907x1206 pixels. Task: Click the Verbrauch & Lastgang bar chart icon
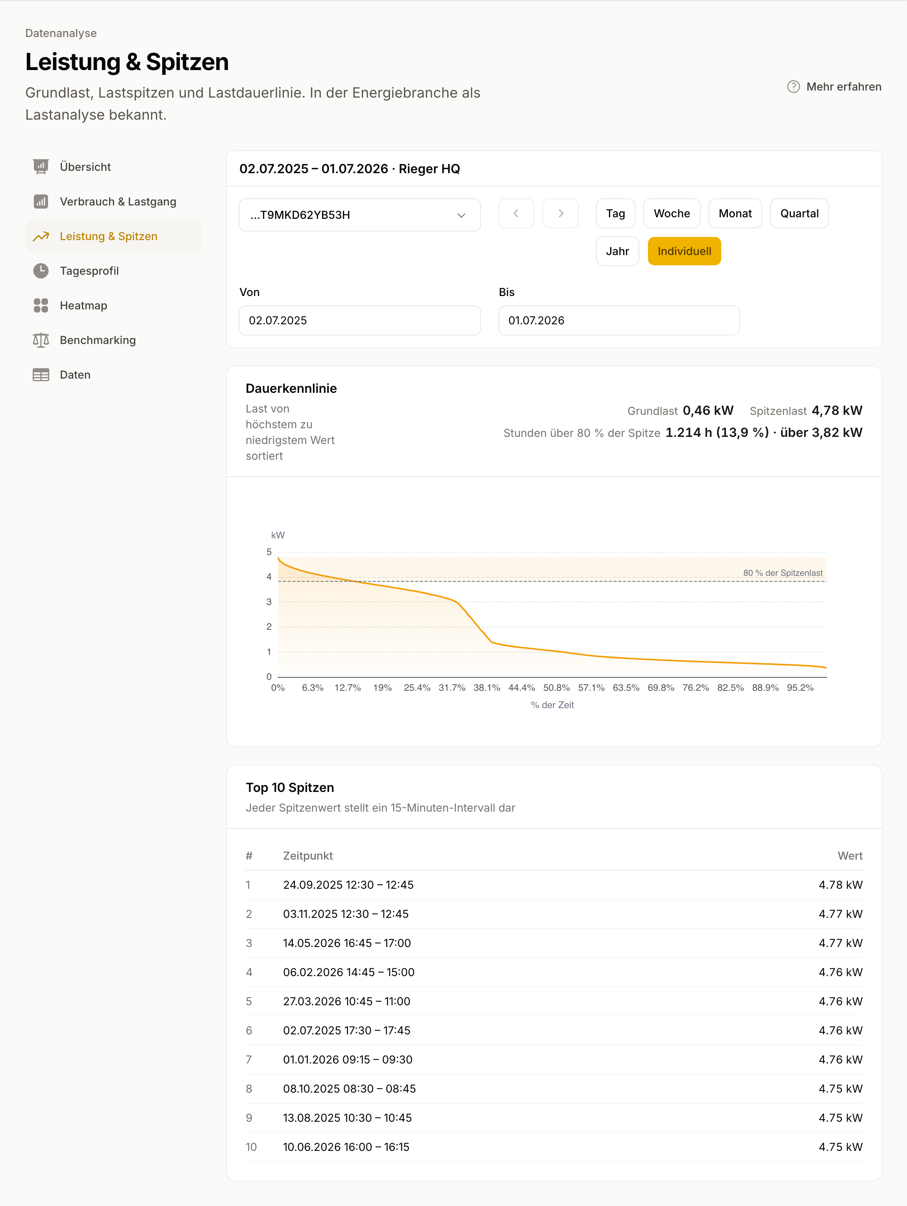41,202
